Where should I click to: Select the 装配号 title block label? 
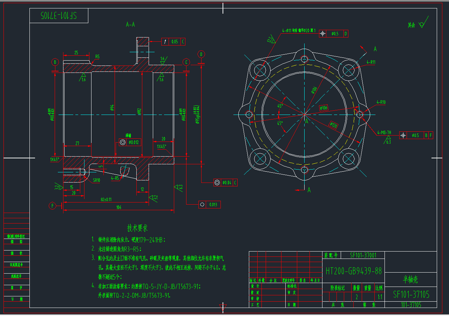point(331,255)
